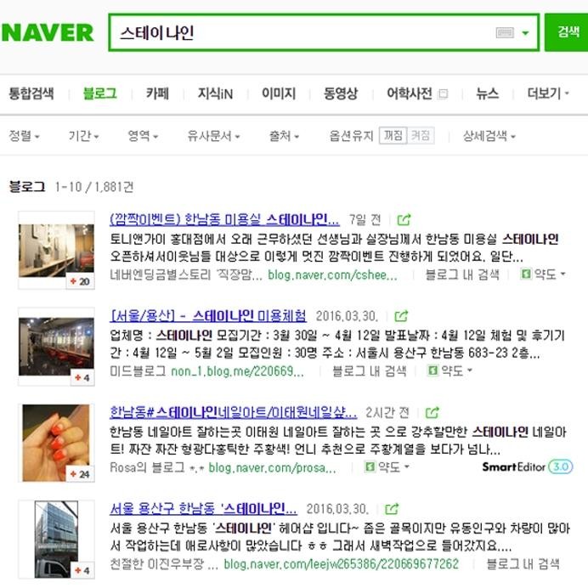
Task: Click 블로그 내 검색 in the 깜짝이벤트 result
Action: pyautogui.click(x=462, y=274)
